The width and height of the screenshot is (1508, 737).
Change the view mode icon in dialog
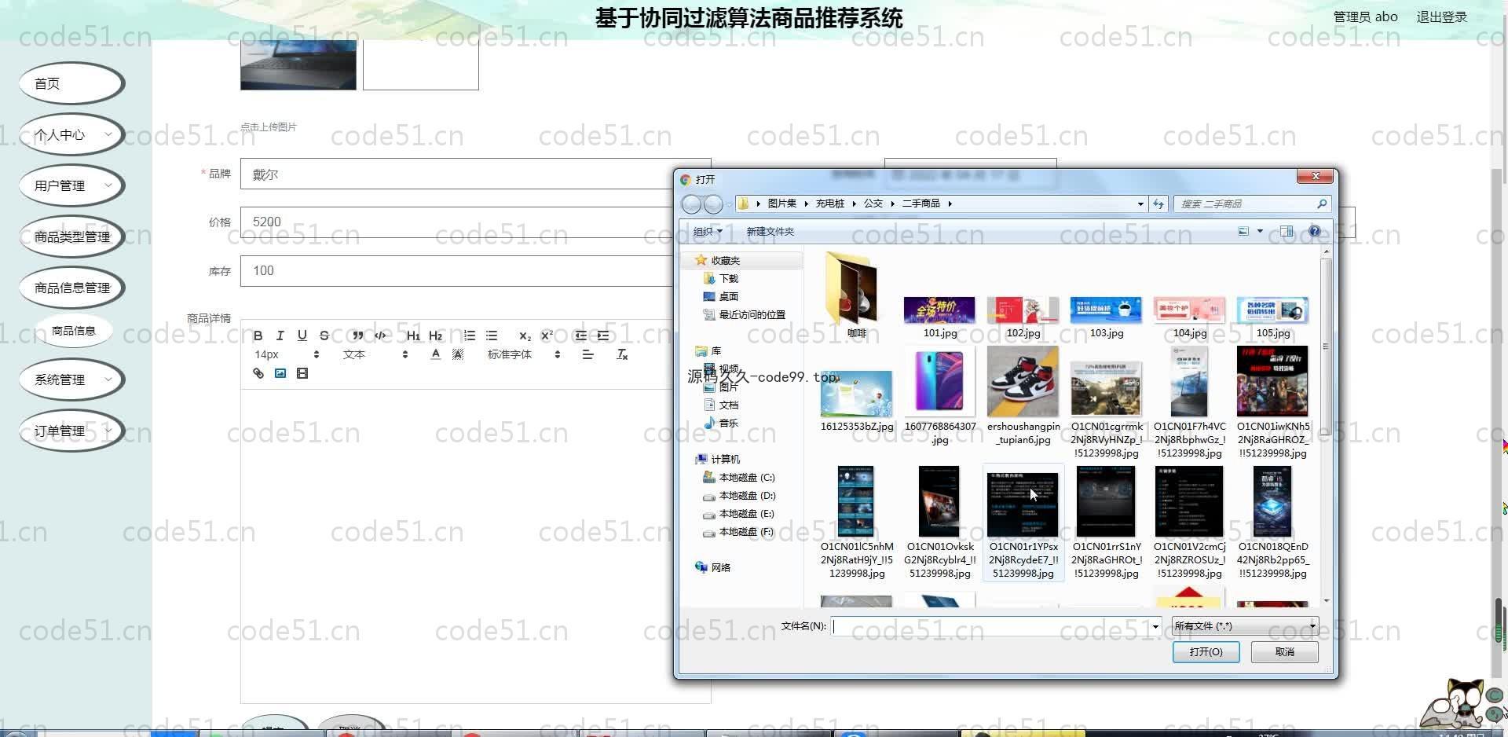coord(1243,231)
